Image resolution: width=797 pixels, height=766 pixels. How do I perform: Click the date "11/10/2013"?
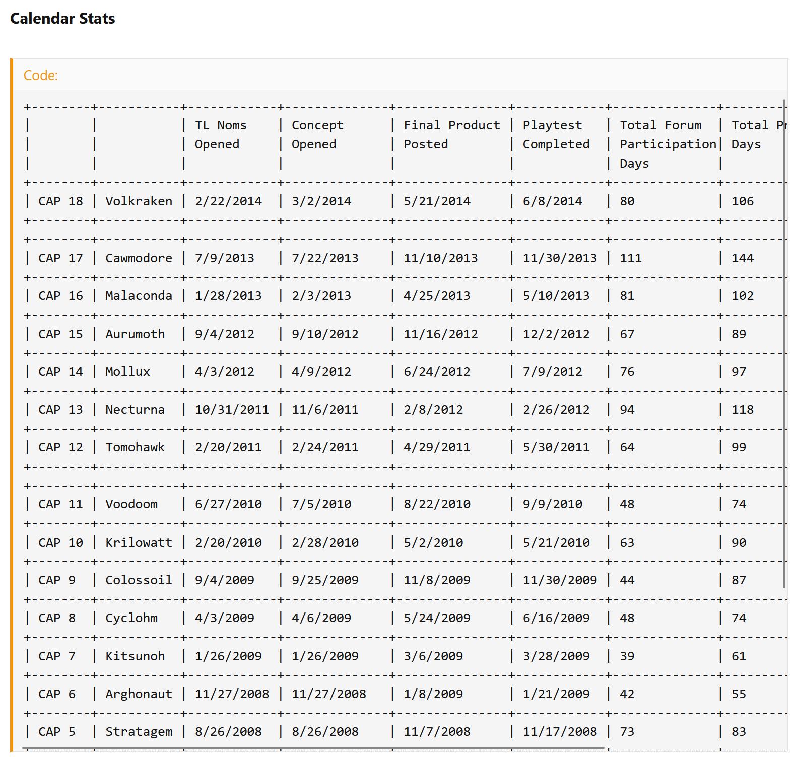(x=440, y=258)
